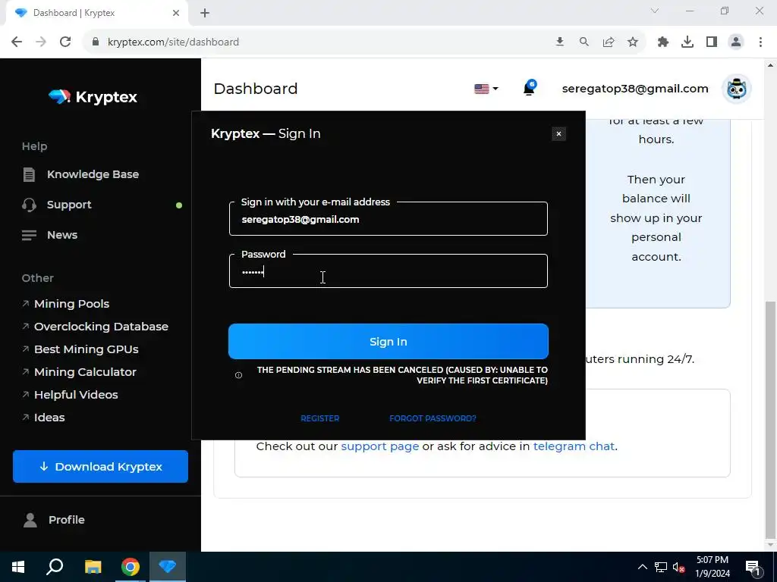Focus the e-mail address field
This screenshot has width=777, height=582.
(x=388, y=219)
